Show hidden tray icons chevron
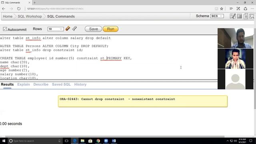The image size is (256, 144). coord(228,141)
